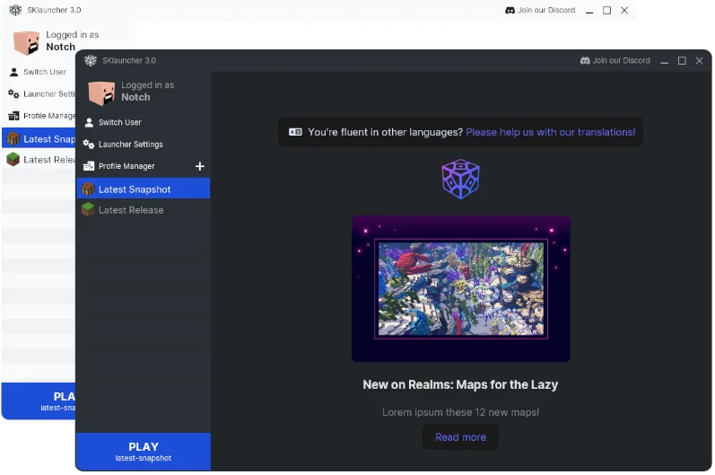Click gears icon beside Launcher Settings dark window
This screenshot has height=475, width=715.
click(89, 145)
